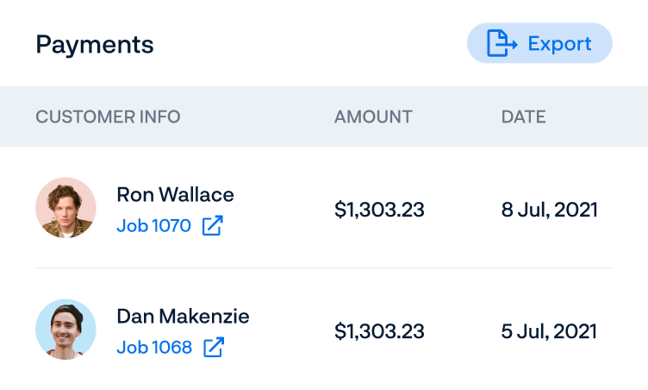
Task: Click Ron Wallace's profile avatar
Action: tap(65, 209)
